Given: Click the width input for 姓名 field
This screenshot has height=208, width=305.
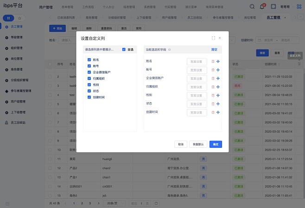Looking at the screenshot, I should [197, 61].
